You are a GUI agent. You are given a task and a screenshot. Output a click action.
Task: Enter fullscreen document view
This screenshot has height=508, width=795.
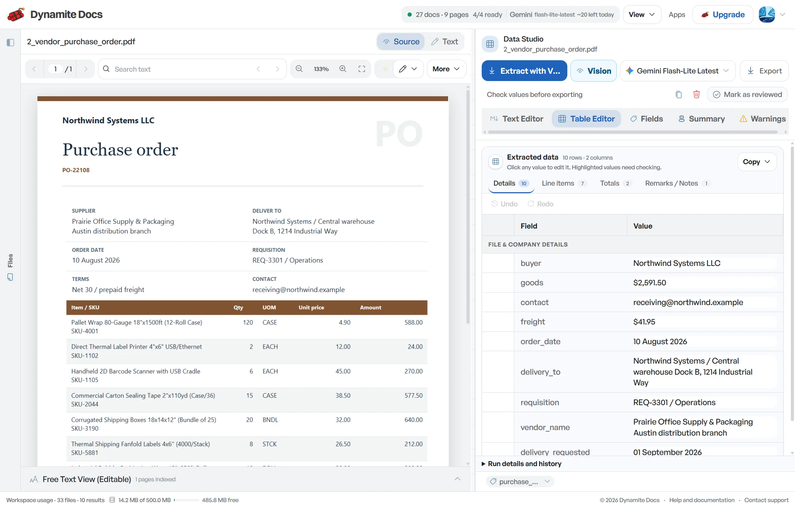pyautogui.click(x=362, y=69)
